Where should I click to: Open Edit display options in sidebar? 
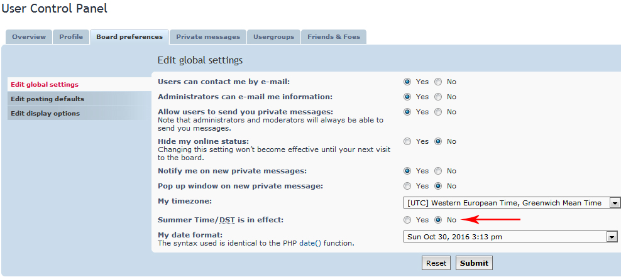click(45, 113)
